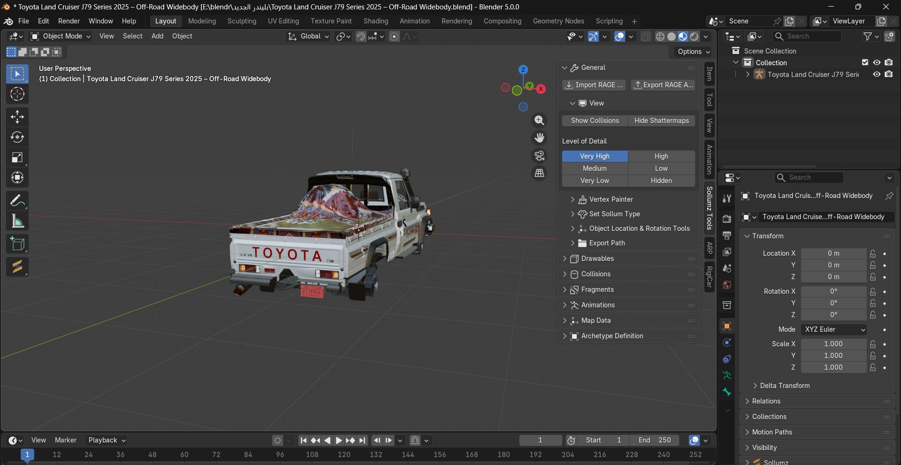Viewport: 901px width, 465px height.
Task: Open the File menu
Action: click(x=23, y=21)
